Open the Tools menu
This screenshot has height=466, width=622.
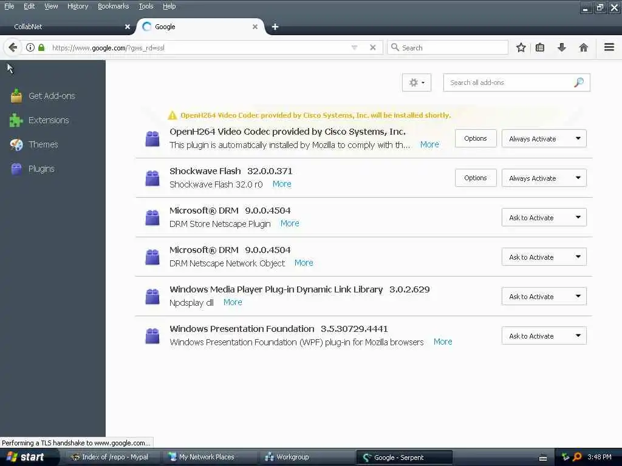click(146, 6)
